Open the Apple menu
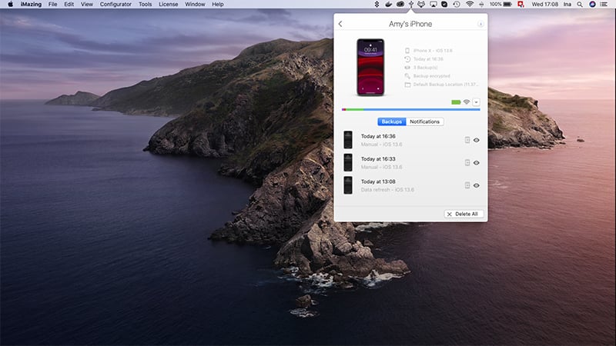Viewport: 616px width, 346px height. [x=11, y=5]
